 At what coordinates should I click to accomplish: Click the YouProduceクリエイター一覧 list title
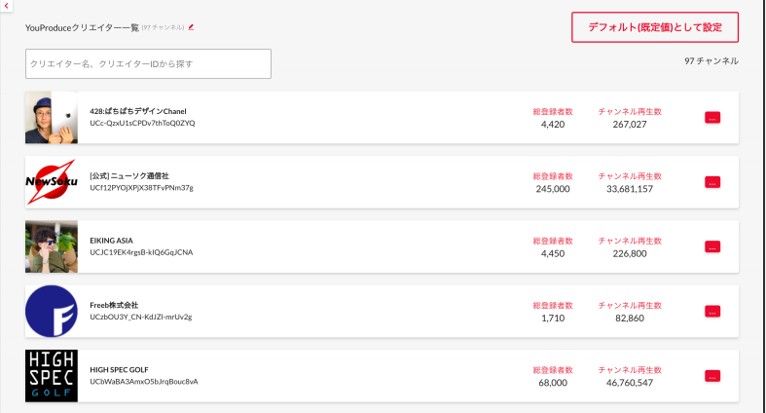pos(82,28)
